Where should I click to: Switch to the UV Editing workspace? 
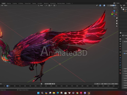21,3
